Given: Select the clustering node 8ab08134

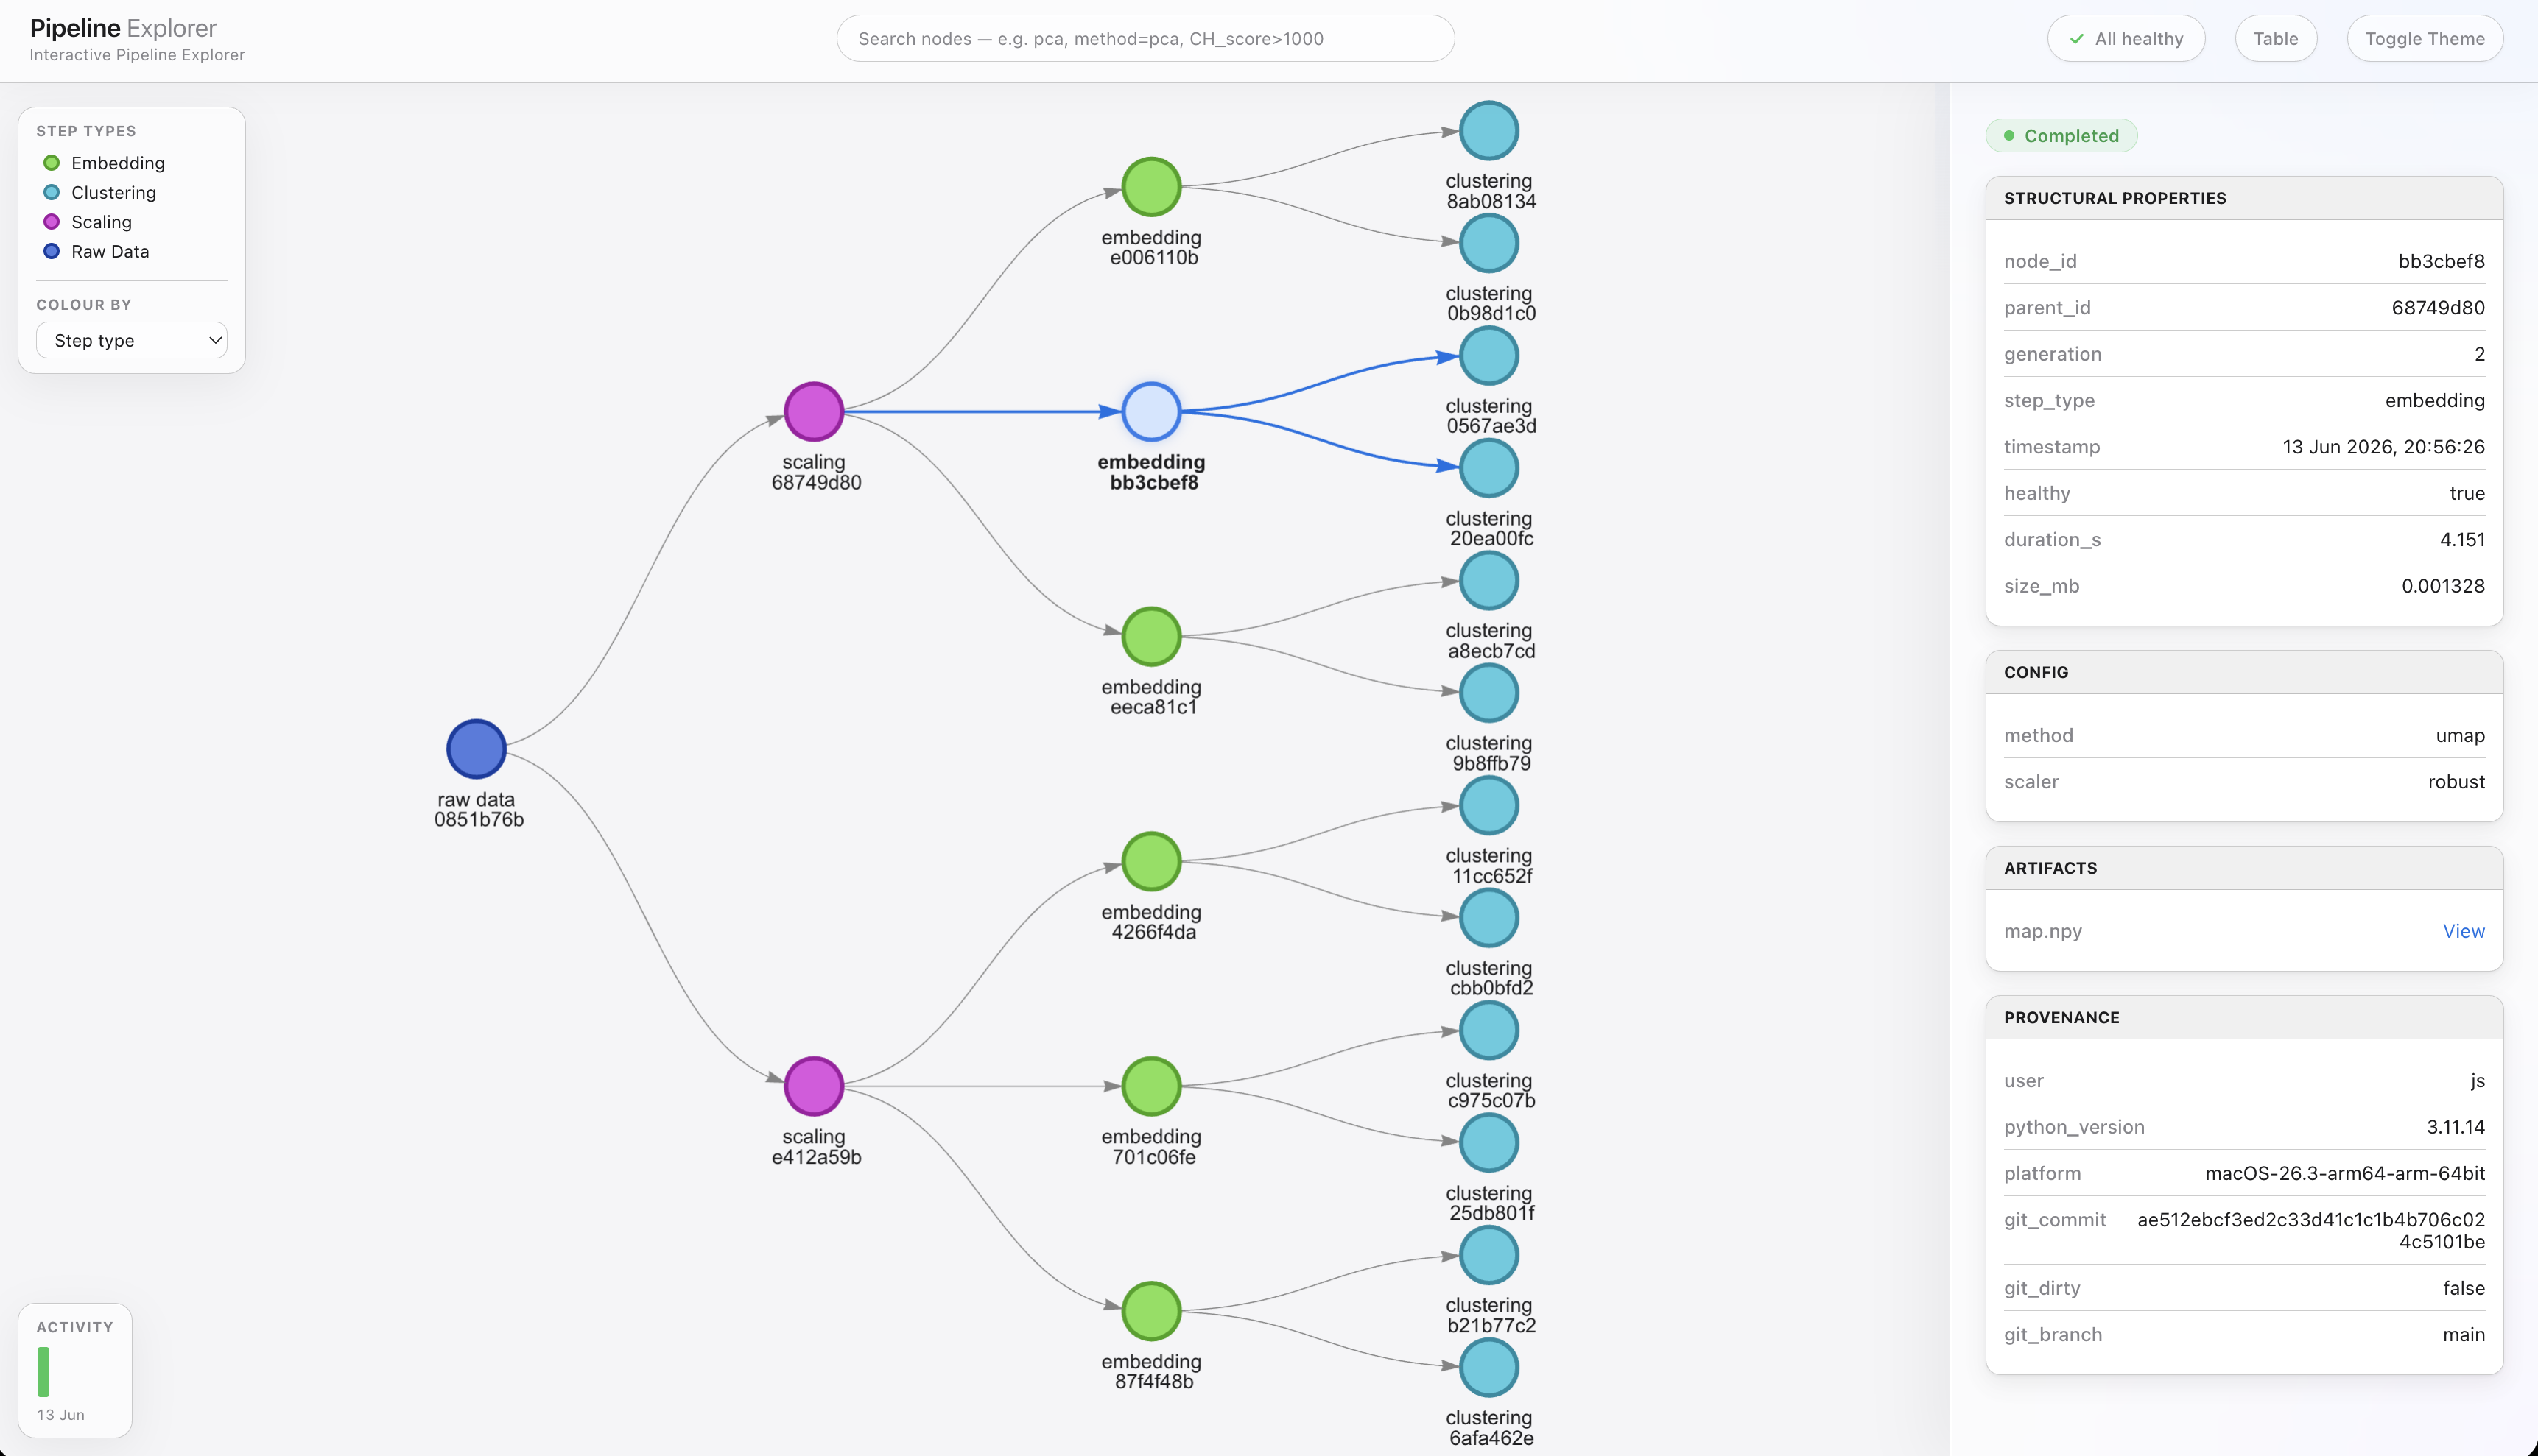Looking at the screenshot, I should pyautogui.click(x=1488, y=131).
